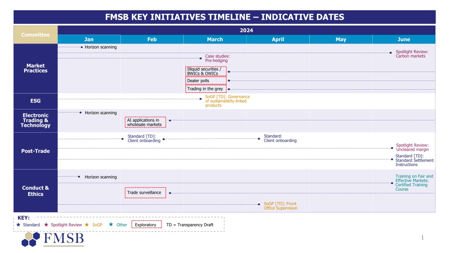The width and height of the screenshot is (450, 253).
Task: Click 'Case studies: Pre-hedging' text
Action: click(x=217, y=58)
